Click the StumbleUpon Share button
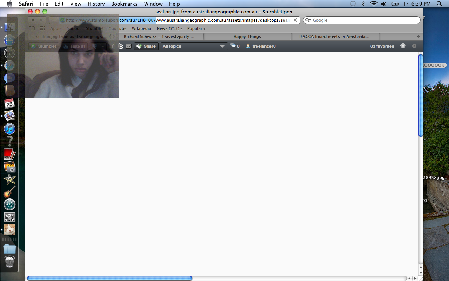 pos(146,46)
